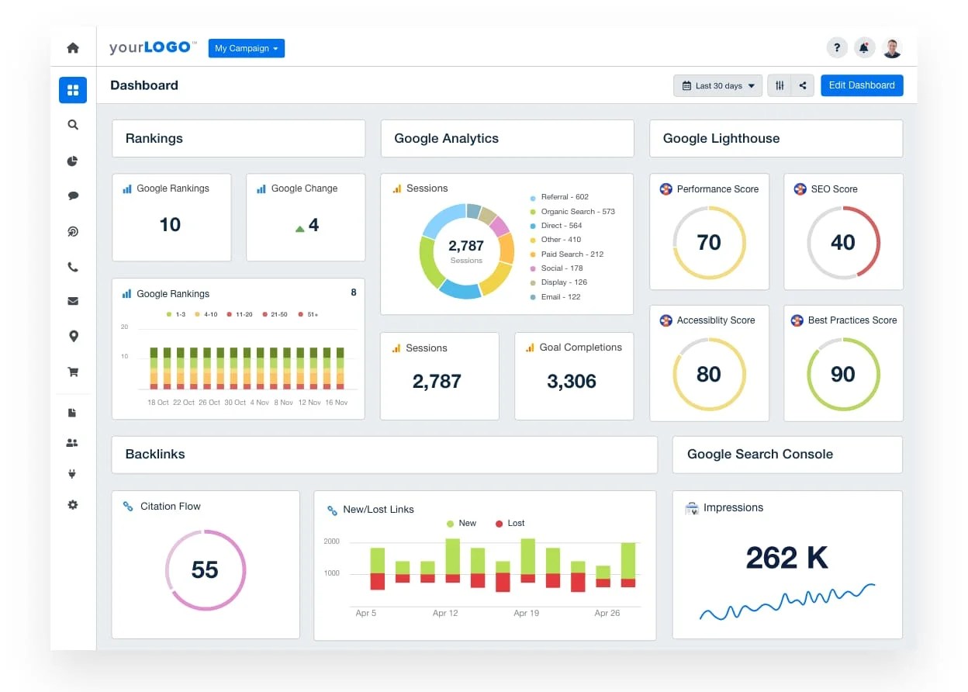This screenshot has width=968, height=692.
Task: Select the Backlinks section header
Action: click(385, 455)
